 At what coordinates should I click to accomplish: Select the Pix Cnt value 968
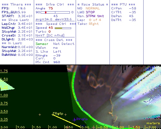pos(57,62)
